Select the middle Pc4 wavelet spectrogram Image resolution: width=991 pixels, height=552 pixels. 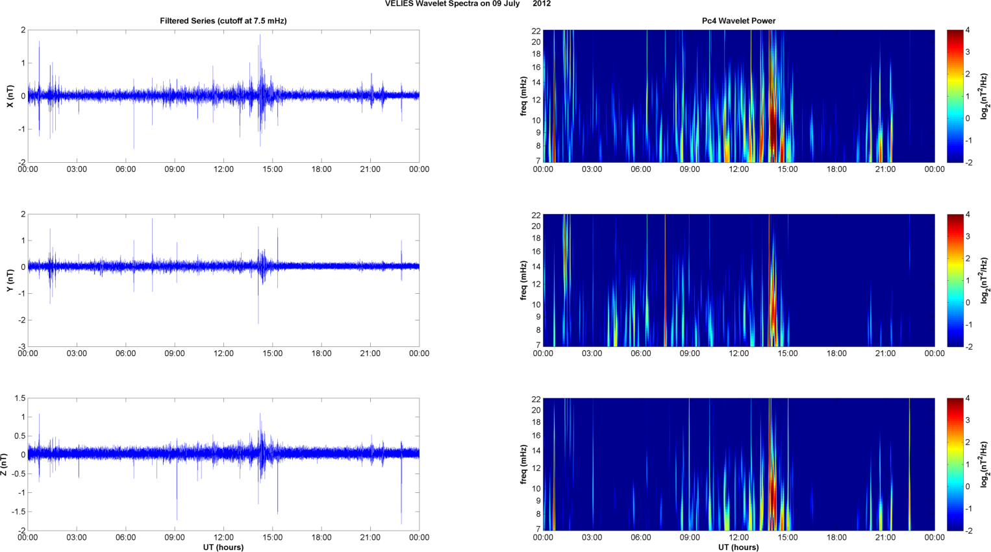pyautogui.click(x=738, y=280)
